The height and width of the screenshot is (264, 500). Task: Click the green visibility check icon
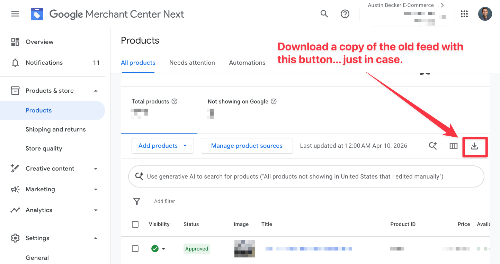(x=155, y=248)
